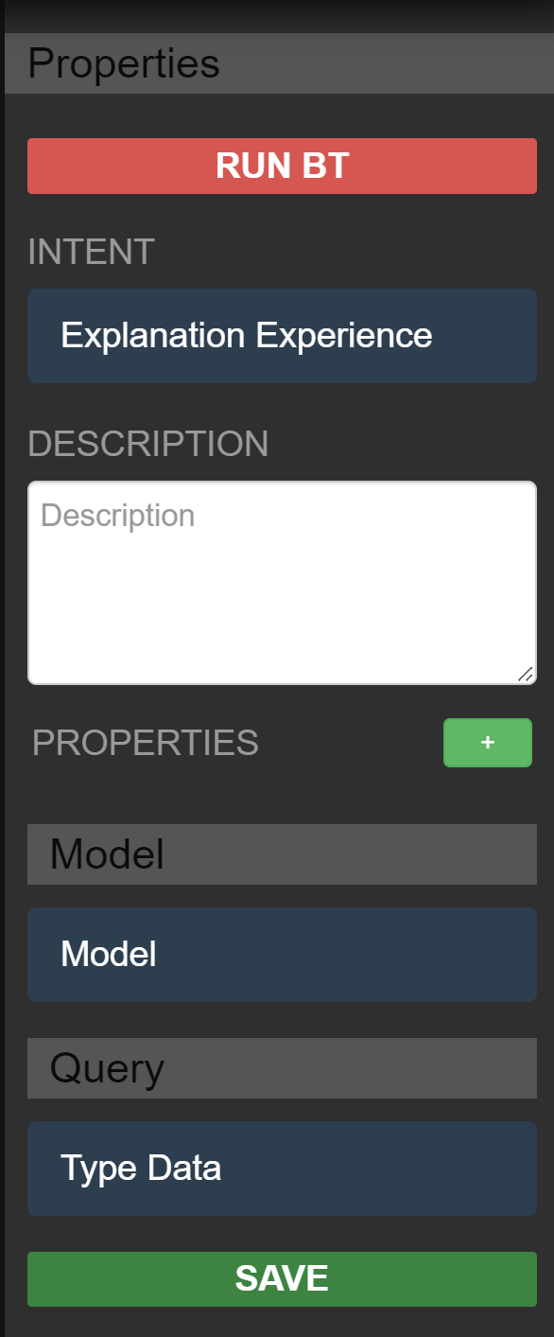Click the PROPERTIES heading text
Screen dimensions: 554x1337
pyautogui.click(x=144, y=743)
